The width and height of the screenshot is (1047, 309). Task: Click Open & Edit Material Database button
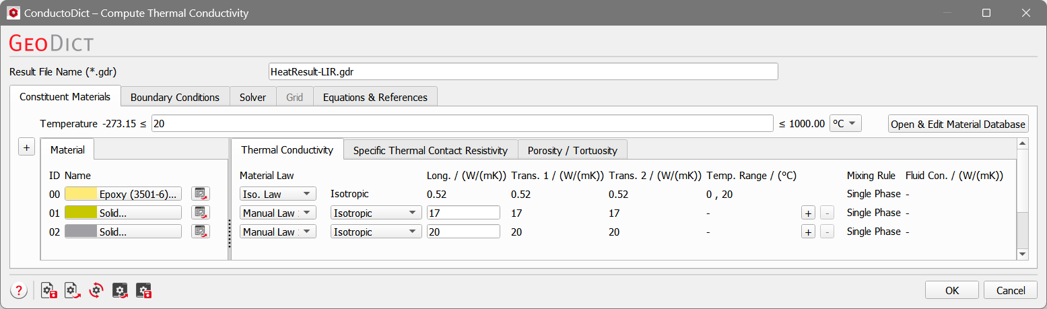click(958, 124)
